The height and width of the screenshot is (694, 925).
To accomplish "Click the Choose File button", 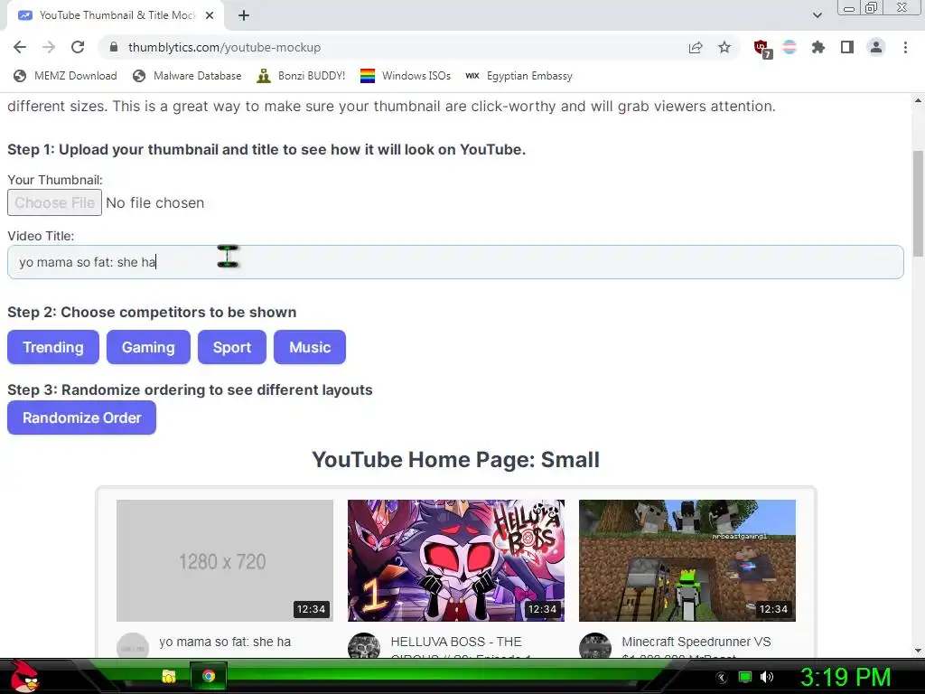I will point(54,202).
